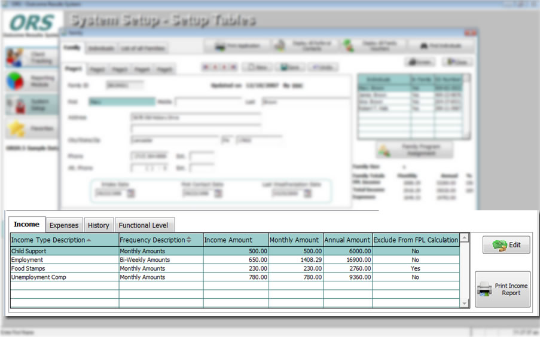Open the Intake Date calendar icon
Screen dimensions: 540x337
coord(130,193)
